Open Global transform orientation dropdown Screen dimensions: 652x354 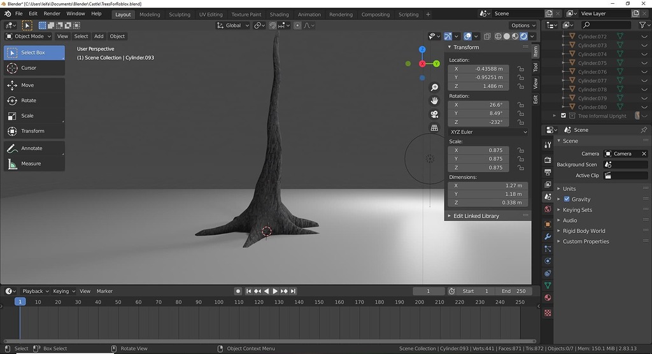[x=233, y=25]
